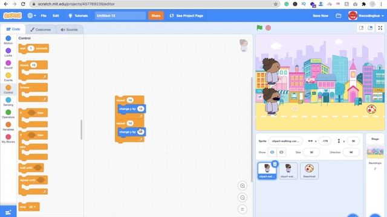Select the Events block category
The width and height of the screenshot is (387, 217).
click(x=8, y=77)
